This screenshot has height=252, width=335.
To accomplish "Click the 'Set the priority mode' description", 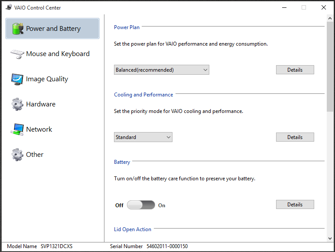I will pos(179,111).
